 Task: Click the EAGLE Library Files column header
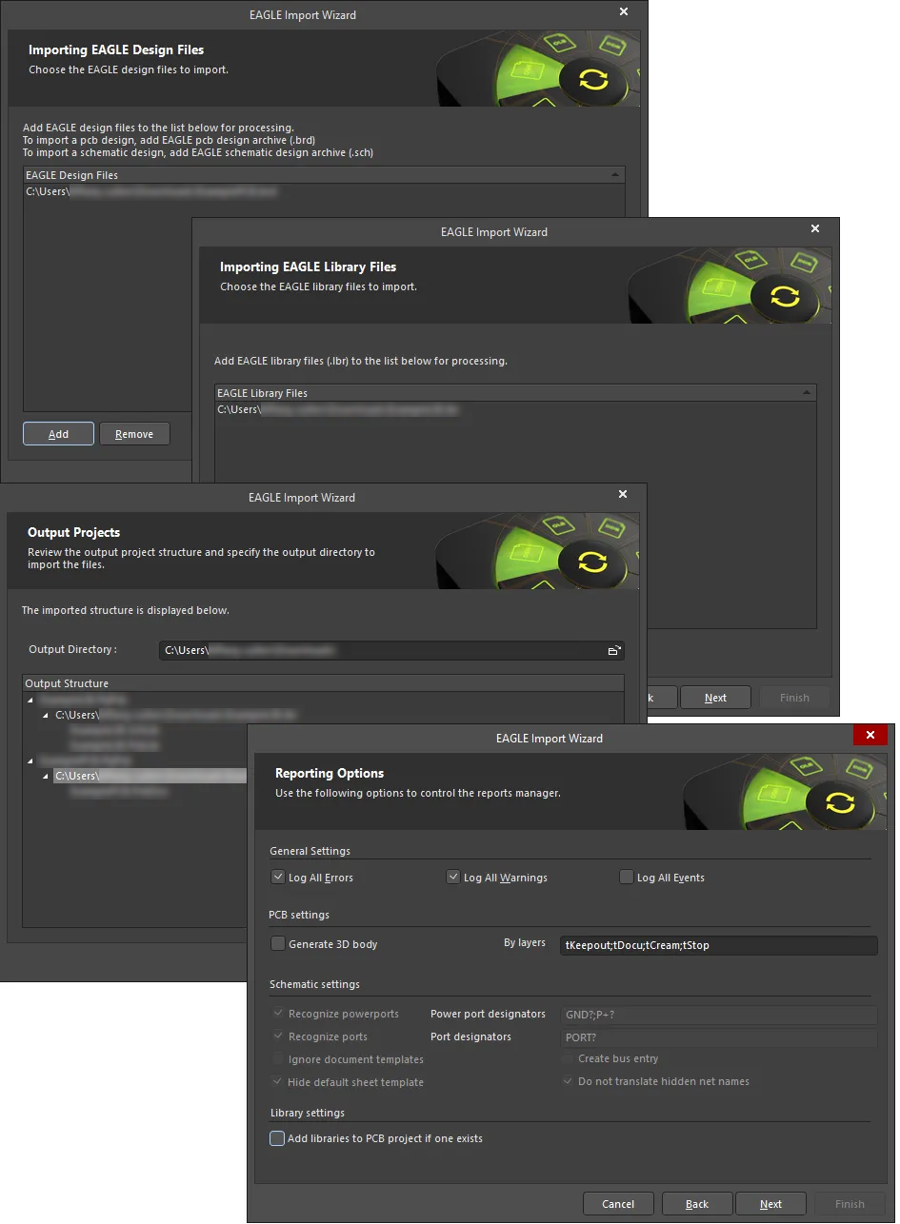(515, 393)
